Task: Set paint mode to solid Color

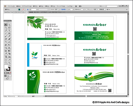Action: [5, 73]
